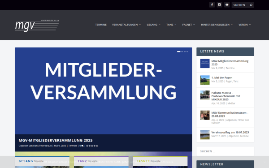Expand the Veranstaltungen dropdown chevron
Viewport: 269px width, 168px height.
pyautogui.click(x=140, y=25)
